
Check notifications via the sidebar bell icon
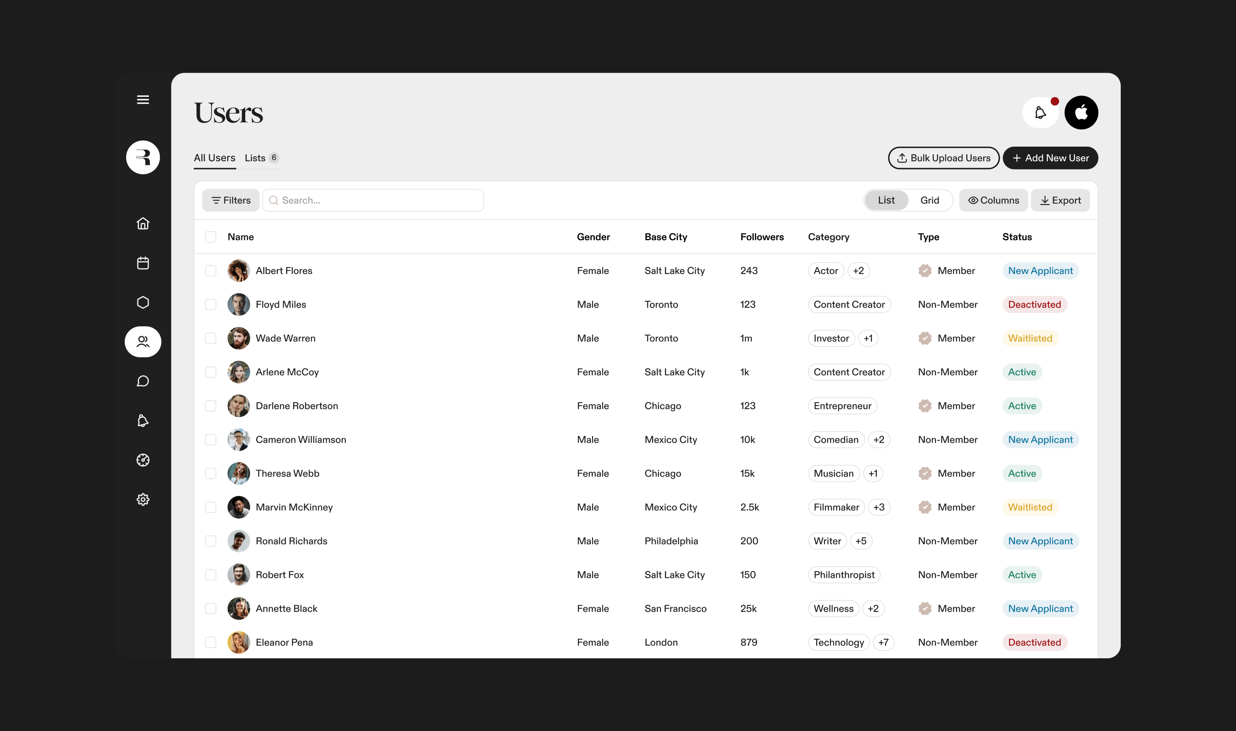(143, 421)
